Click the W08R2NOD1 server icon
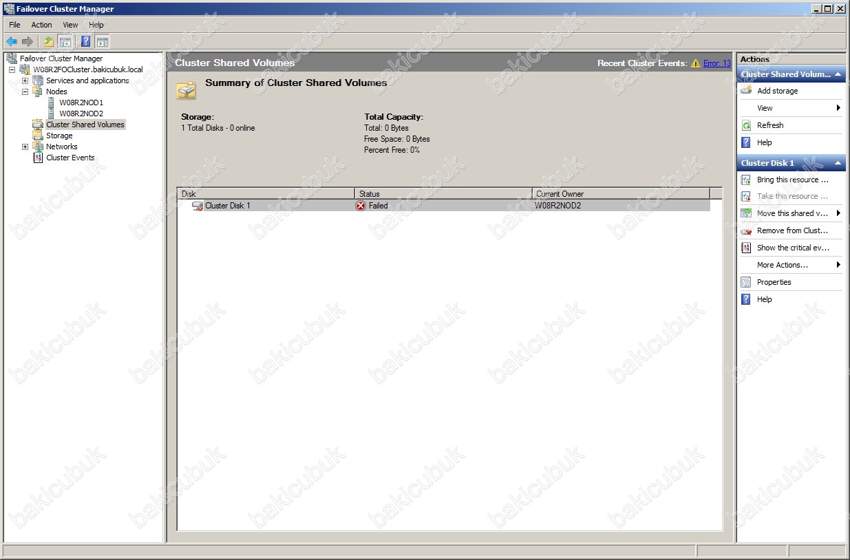This screenshot has width=850, height=560. click(x=51, y=103)
